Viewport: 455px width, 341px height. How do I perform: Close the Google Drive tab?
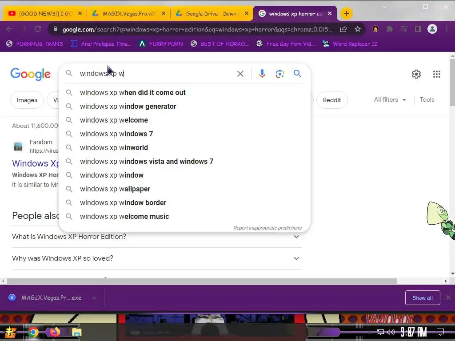tap(246, 13)
